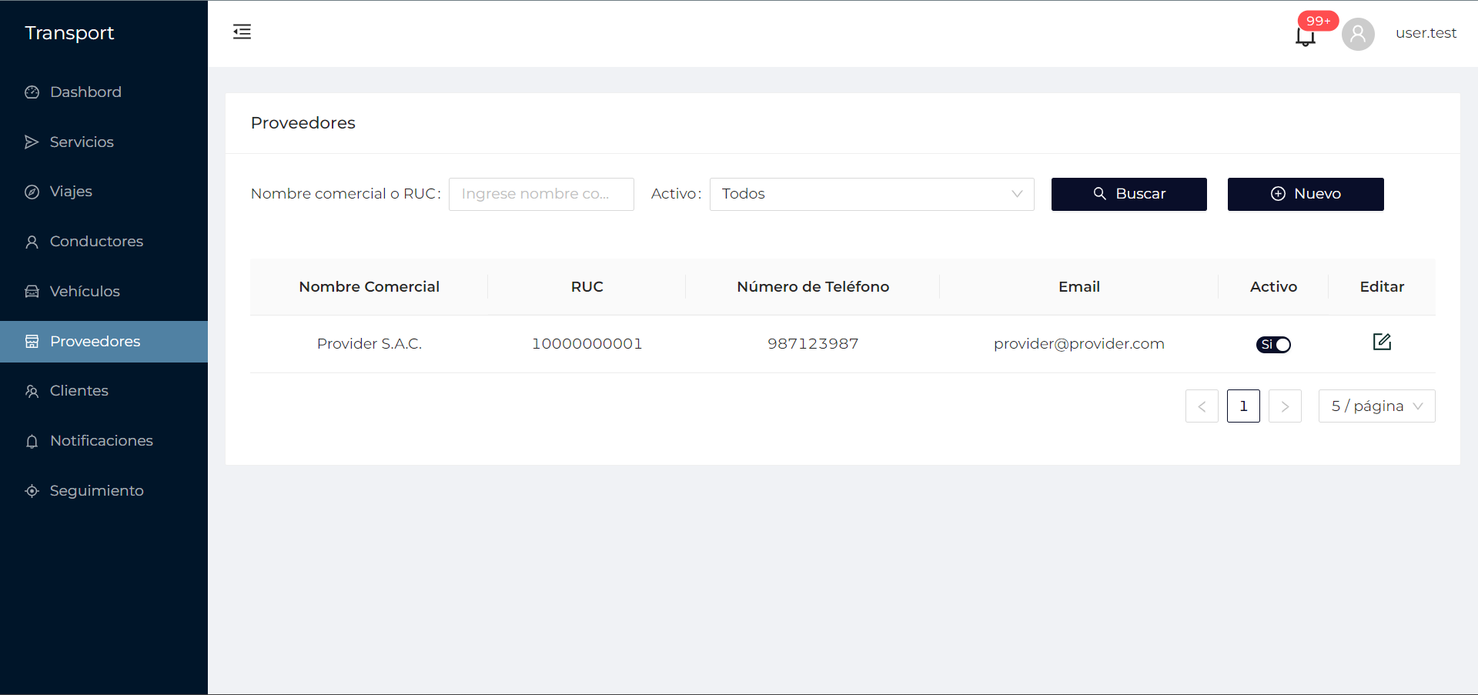This screenshot has width=1478, height=695.
Task: Click phone number 987123987
Action: tap(813, 344)
